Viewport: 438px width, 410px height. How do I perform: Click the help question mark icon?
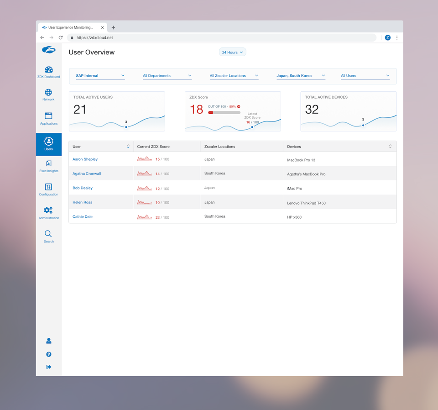[49, 354]
